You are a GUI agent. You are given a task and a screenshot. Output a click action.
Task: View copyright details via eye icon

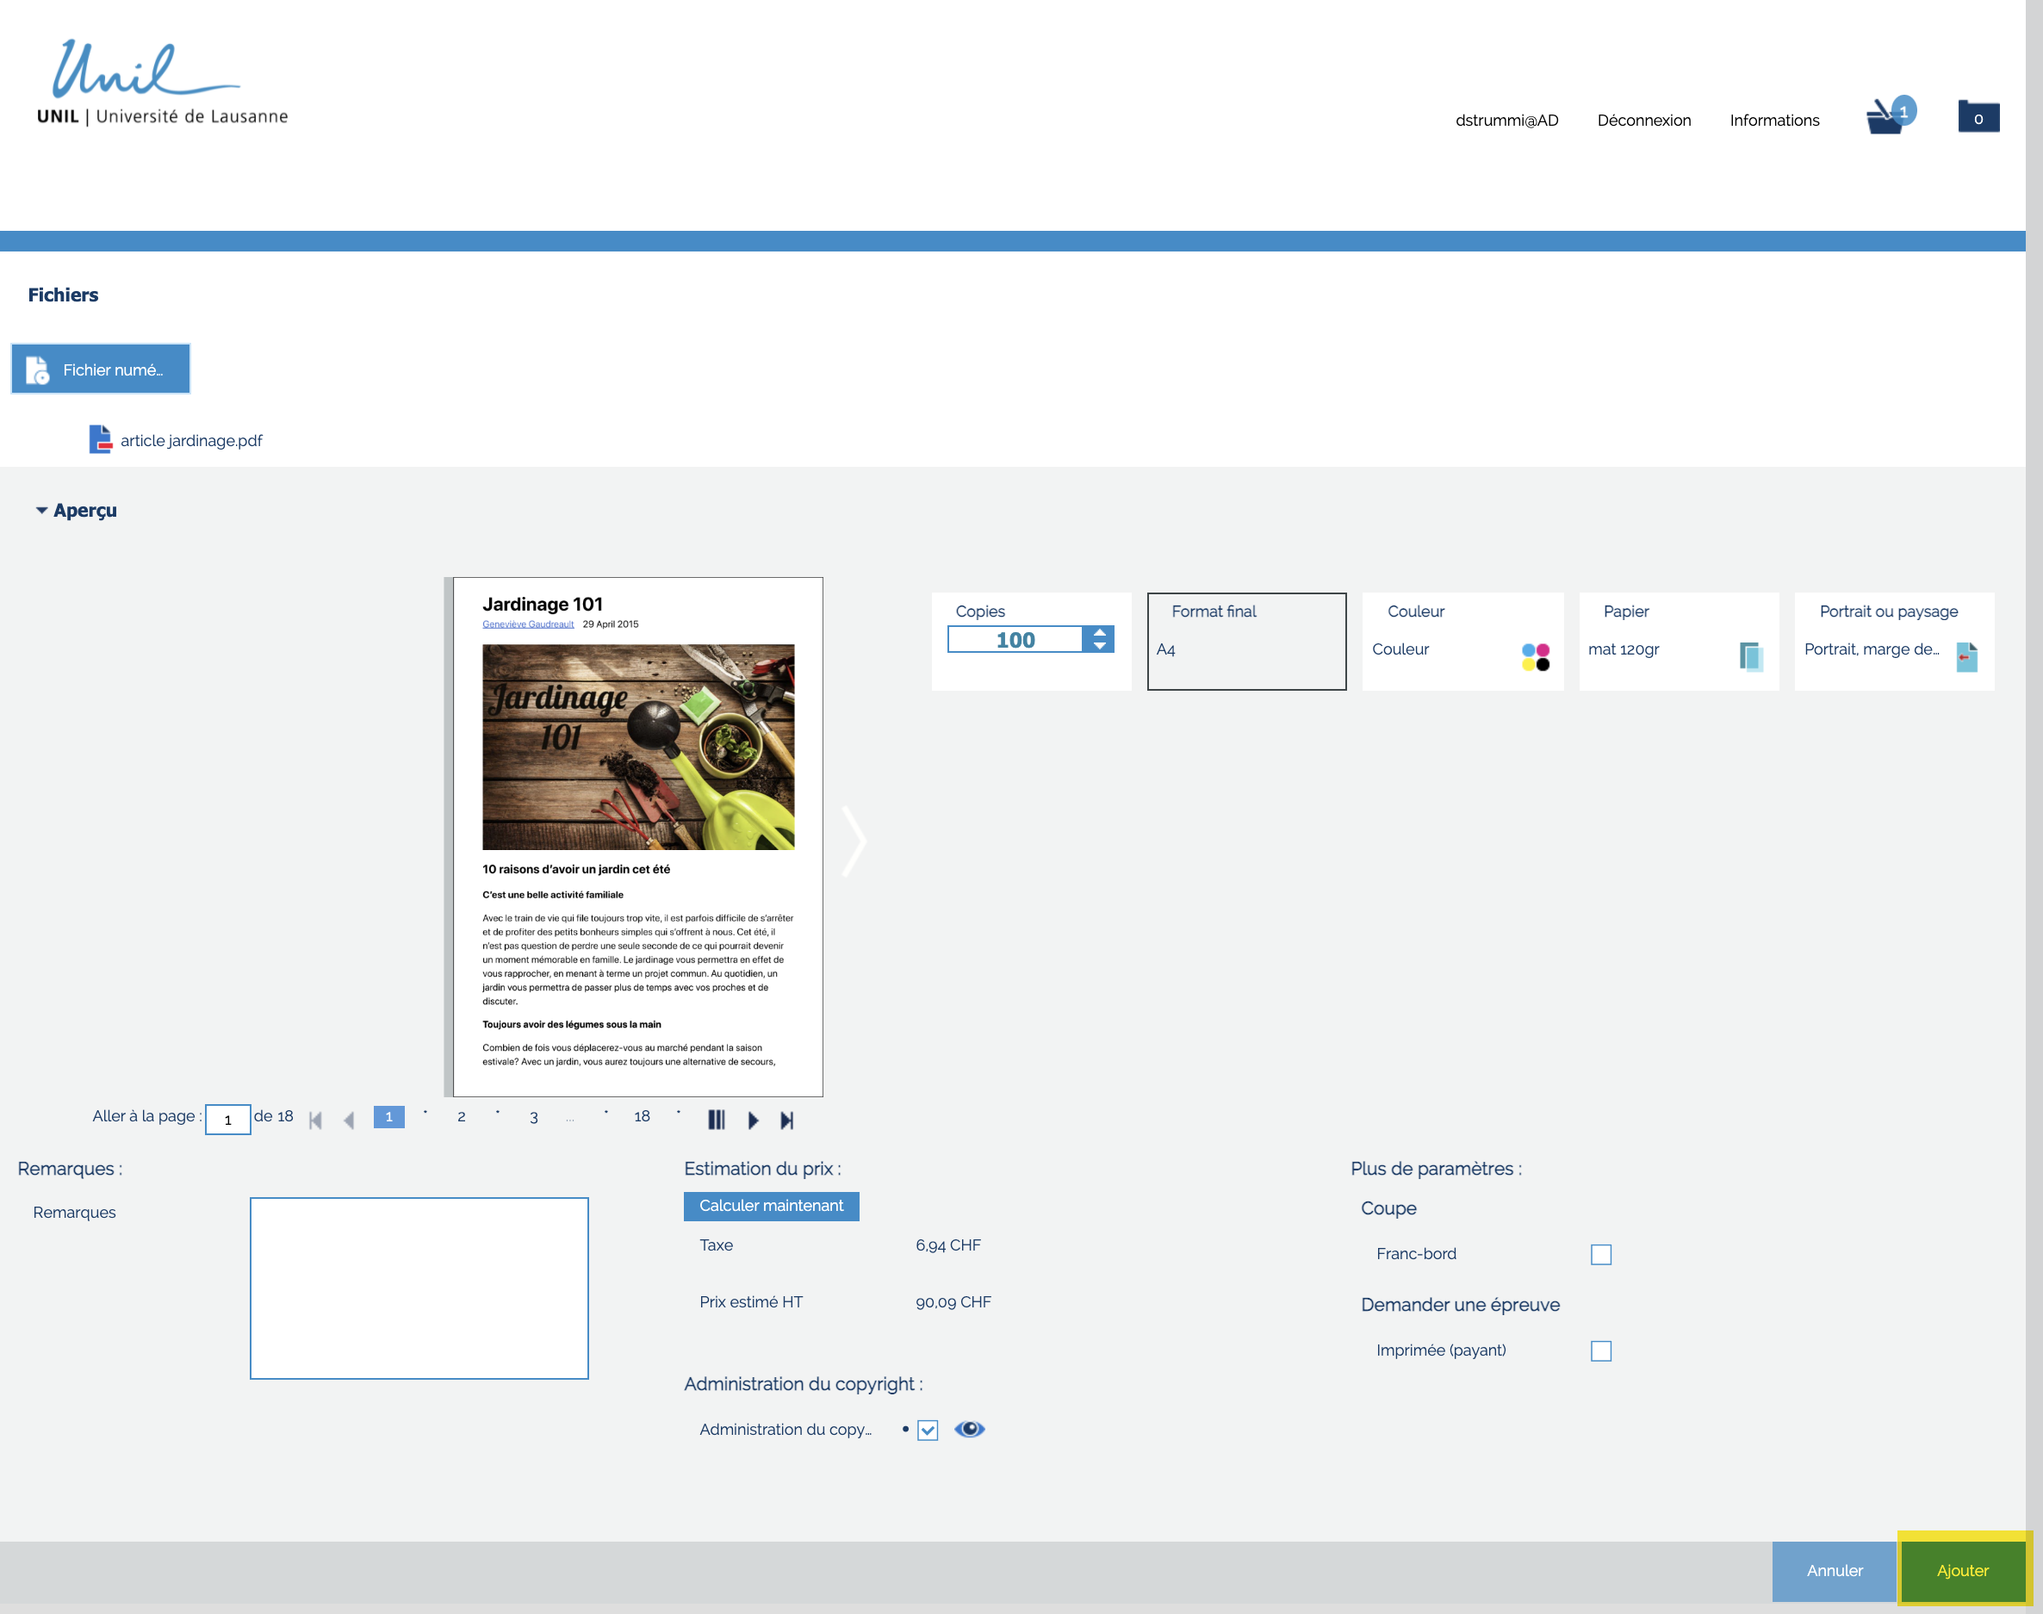click(969, 1429)
